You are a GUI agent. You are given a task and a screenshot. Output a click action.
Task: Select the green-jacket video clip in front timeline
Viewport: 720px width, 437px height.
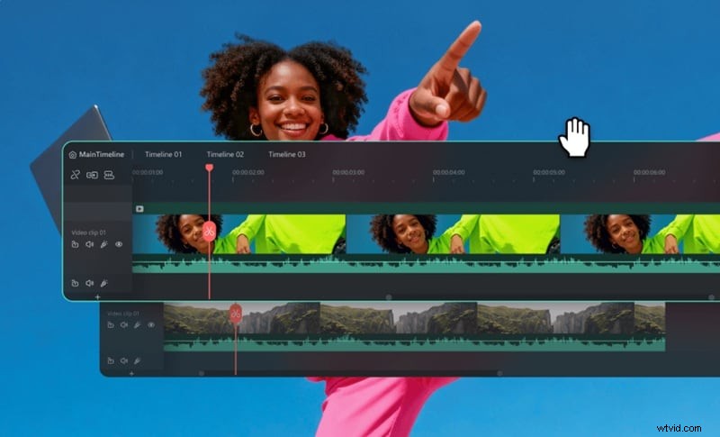[426, 234]
